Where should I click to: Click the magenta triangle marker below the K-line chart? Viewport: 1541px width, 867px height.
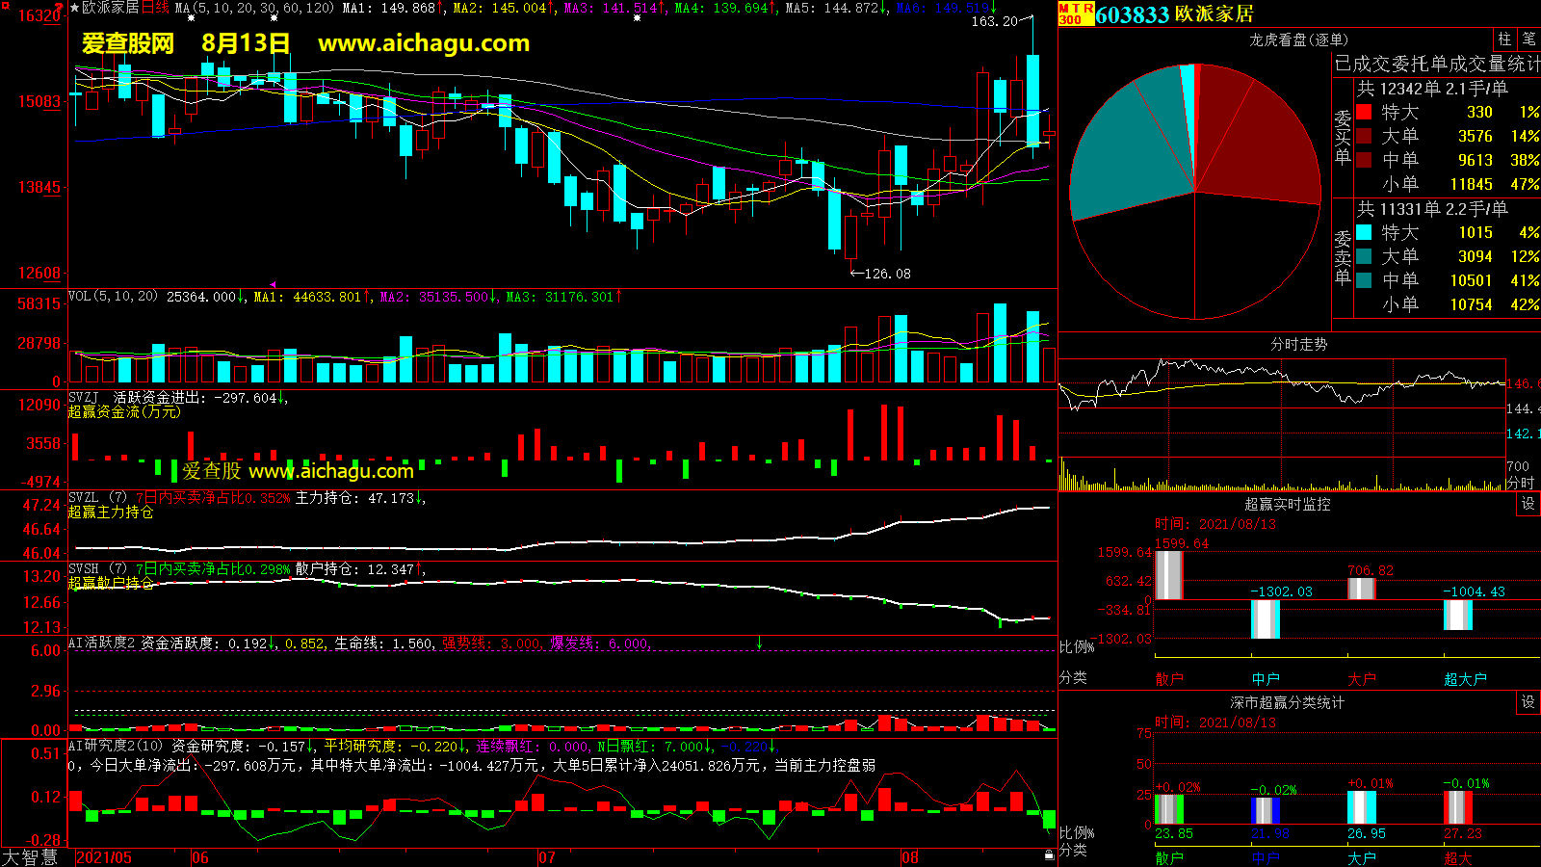click(273, 284)
